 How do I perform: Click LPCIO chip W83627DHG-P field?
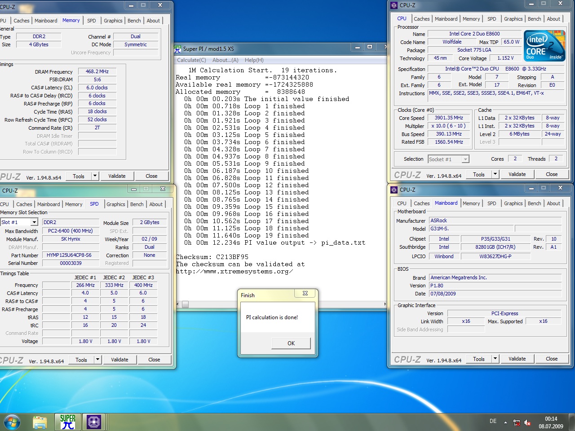(x=495, y=256)
